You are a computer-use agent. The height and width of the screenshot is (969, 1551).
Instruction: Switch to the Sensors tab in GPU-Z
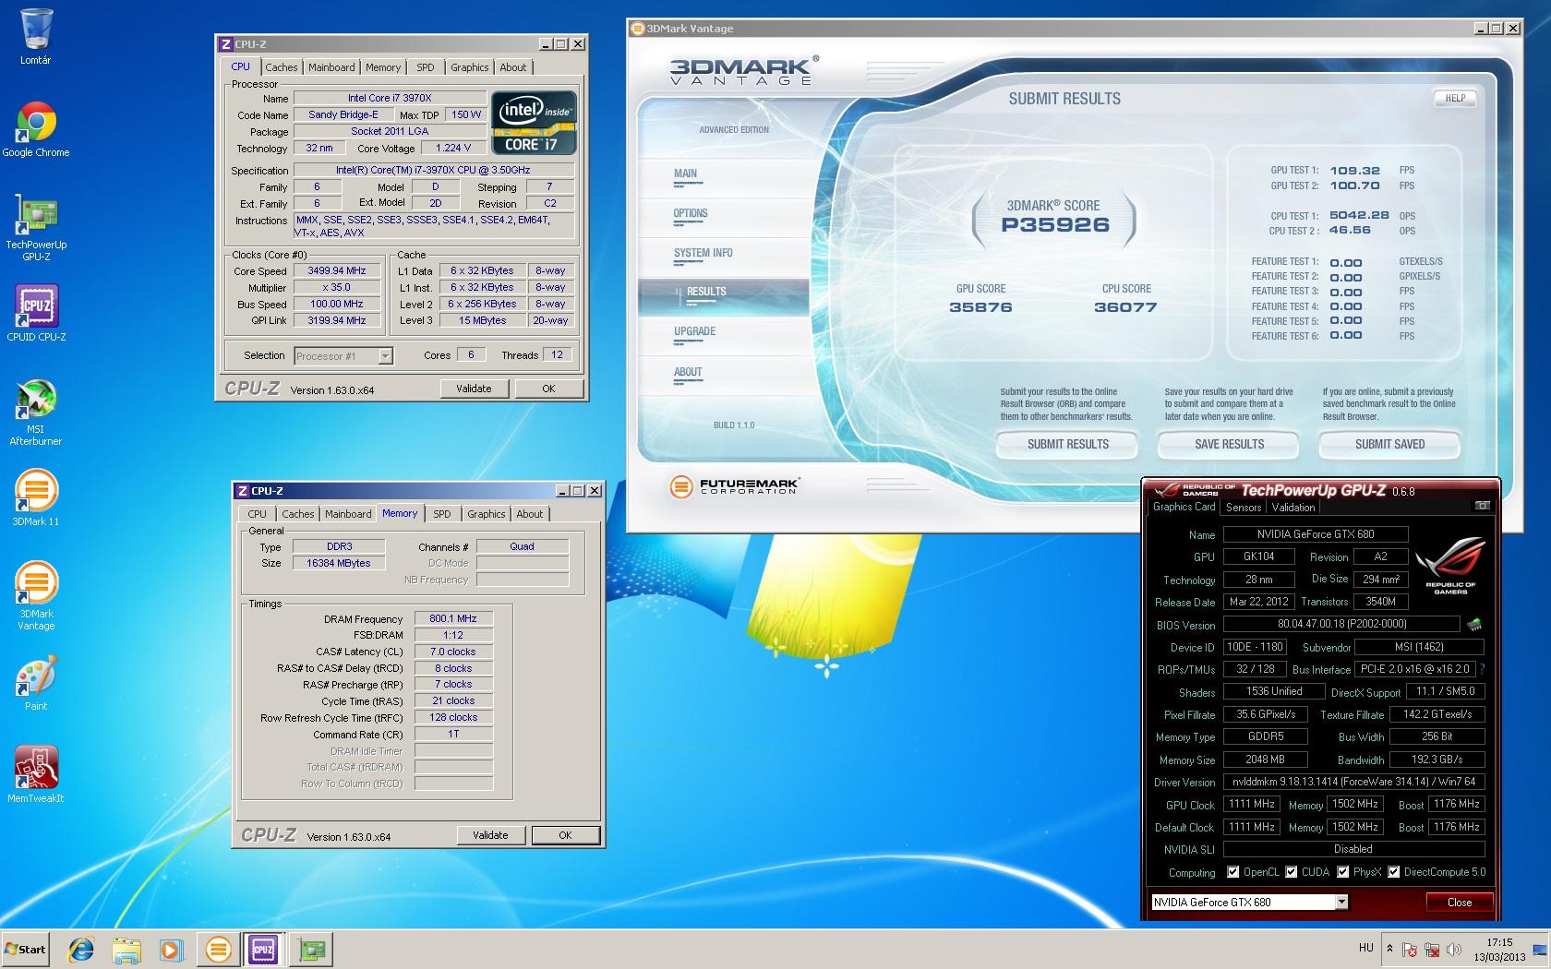click(1244, 508)
